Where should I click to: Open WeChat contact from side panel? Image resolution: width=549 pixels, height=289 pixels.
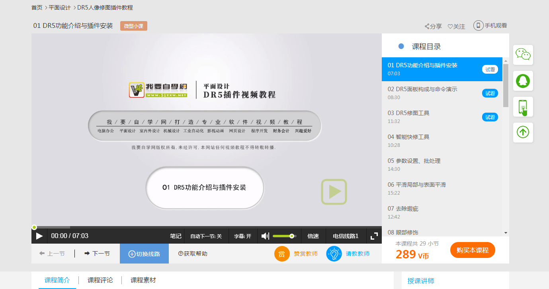click(x=523, y=55)
